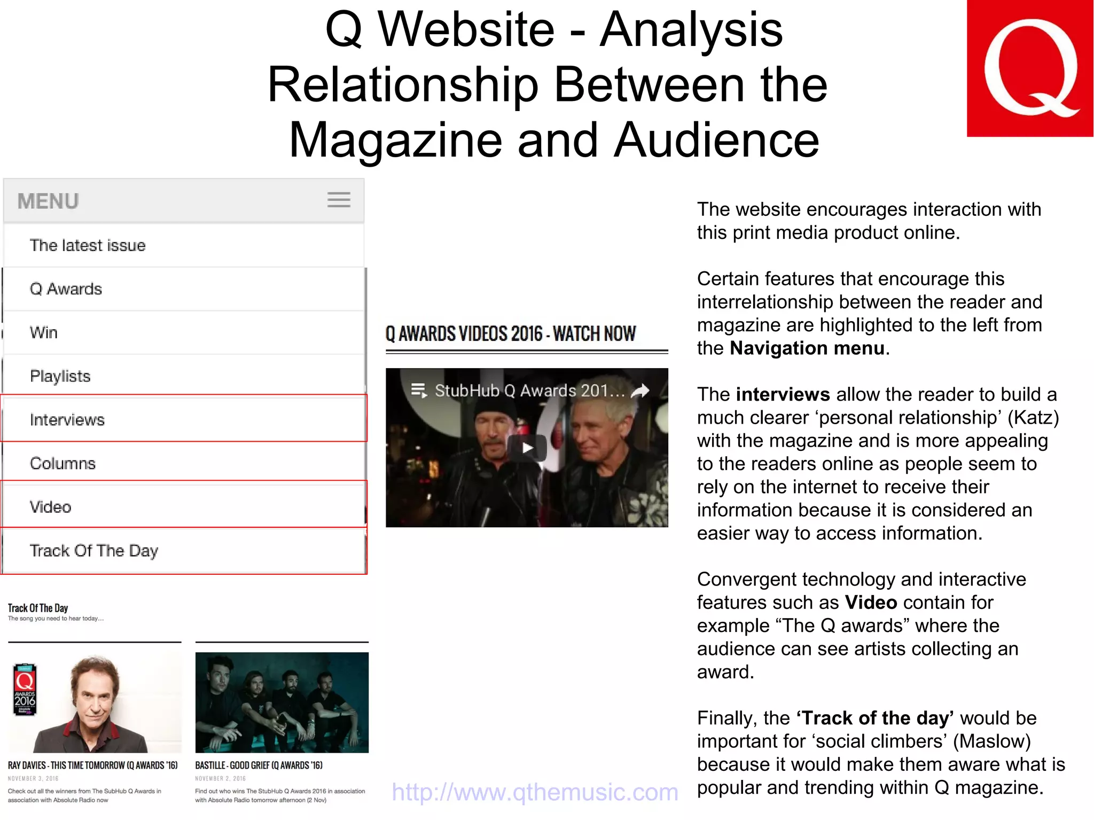This screenshot has height=820, width=1094.
Task: Open the Q Awards menu item
Action: [x=184, y=289]
